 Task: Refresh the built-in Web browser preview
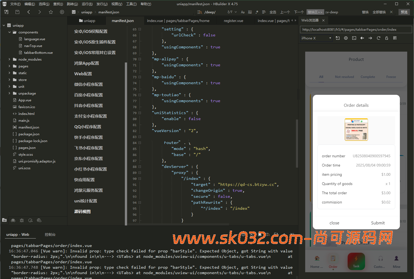coord(378,38)
